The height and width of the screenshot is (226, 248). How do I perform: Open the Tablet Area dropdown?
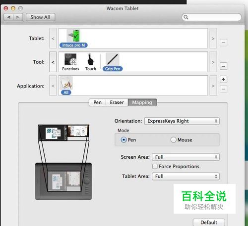pos(186,176)
